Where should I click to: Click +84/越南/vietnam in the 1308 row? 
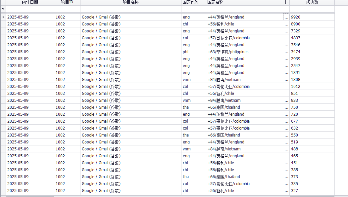point(244,80)
